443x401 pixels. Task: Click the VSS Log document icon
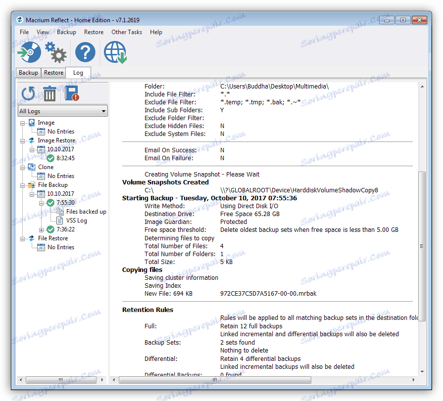click(x=60, y=221)
